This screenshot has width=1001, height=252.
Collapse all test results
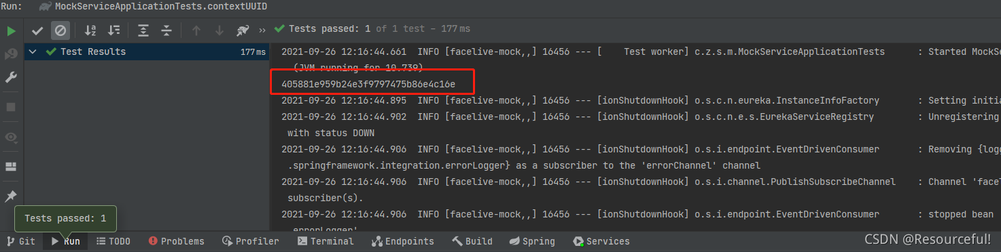(x=166, y=30)
